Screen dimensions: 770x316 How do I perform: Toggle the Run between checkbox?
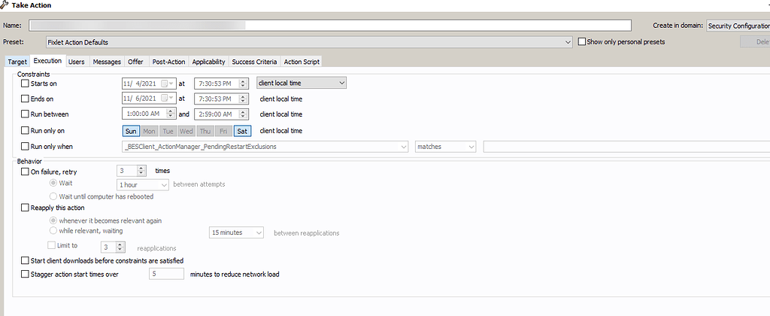pos(26,114)
